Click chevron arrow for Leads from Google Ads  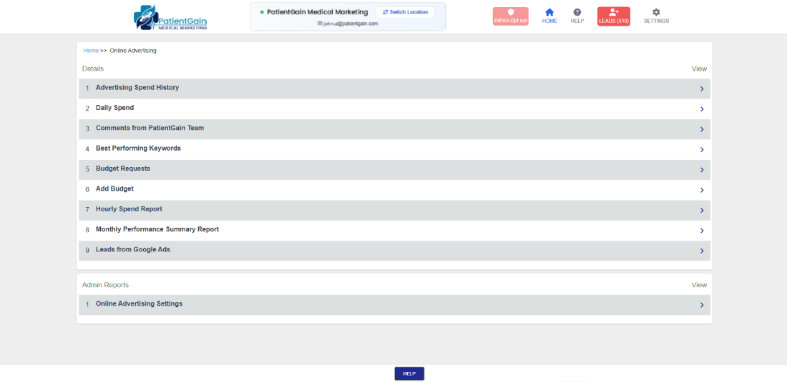[x=701, y=251]
